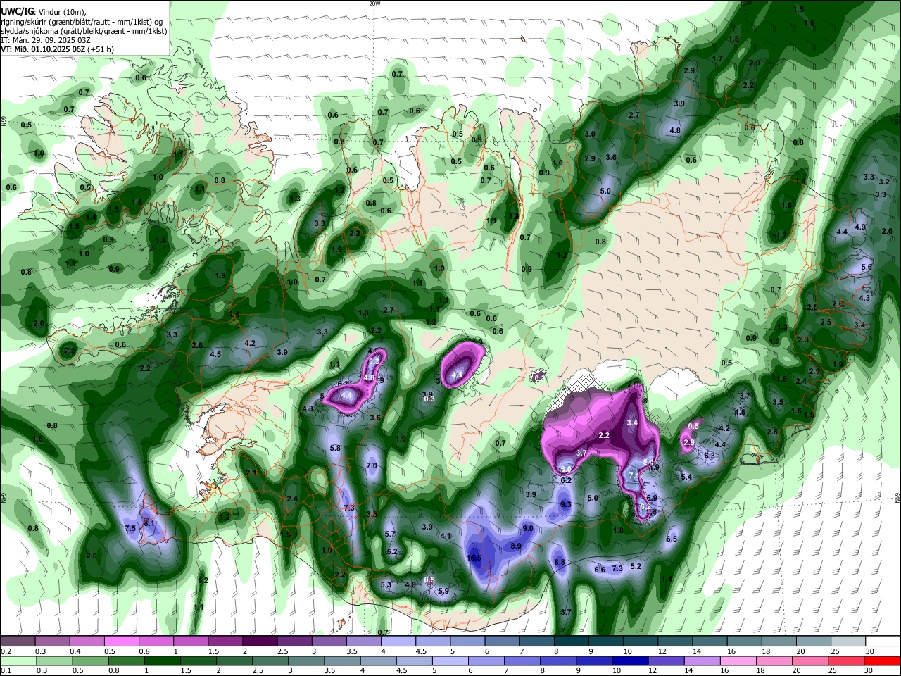
Task: Click the "4.5" precipitation value in the west
Action: (x=216, y=354)
